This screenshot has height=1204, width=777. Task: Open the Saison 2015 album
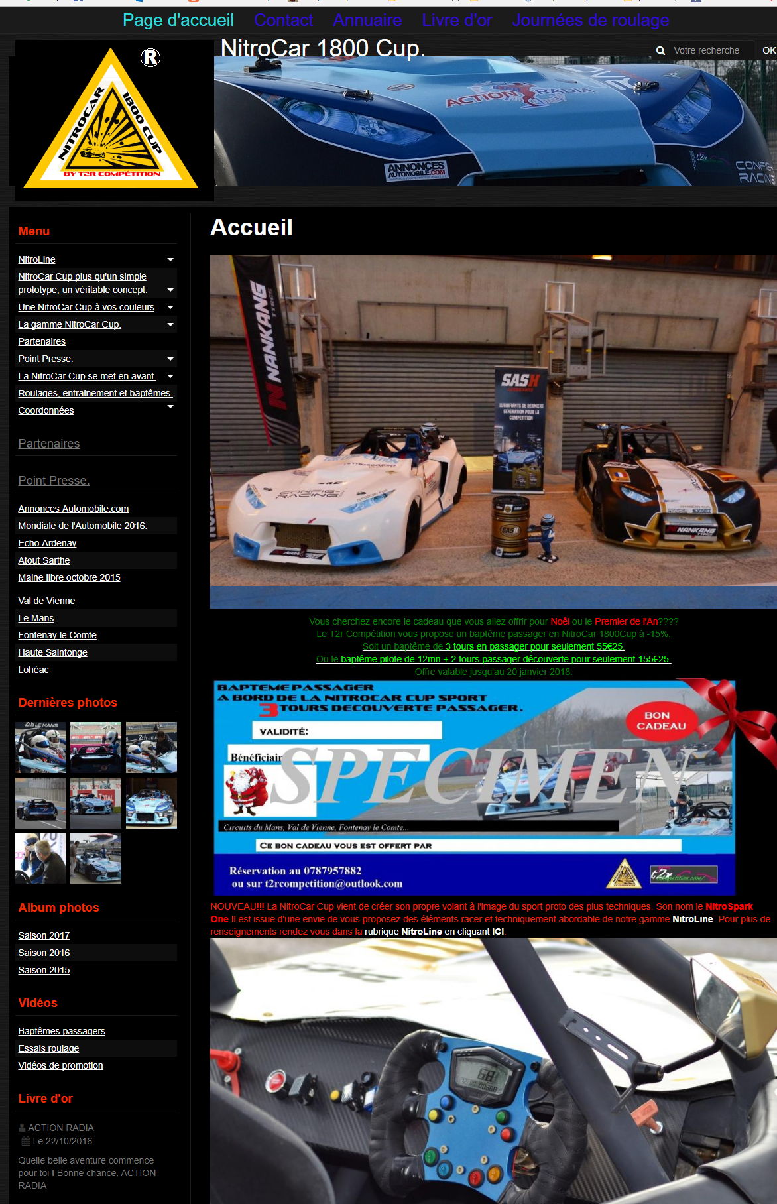[x=44, y=970]
